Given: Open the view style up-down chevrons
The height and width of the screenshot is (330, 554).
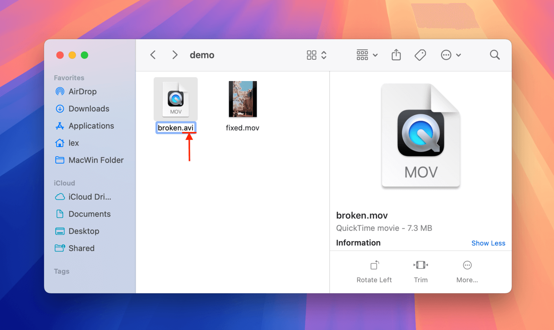Looking at the screenshot, I should (x=324, y=55).
